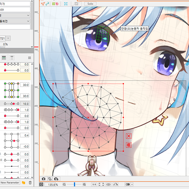
Task: Open the second inspector dropdown above the blank field
Action: tap(15, 21)
